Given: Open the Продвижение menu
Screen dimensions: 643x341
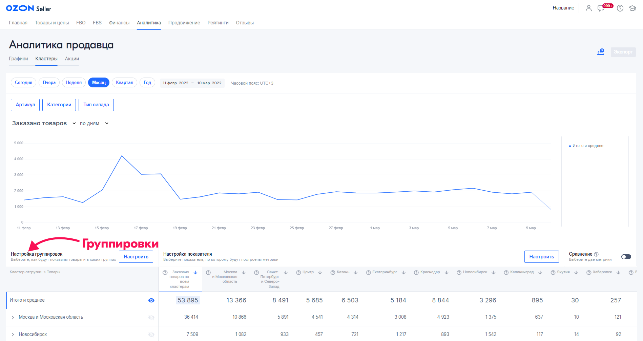Looking at the screenshot, I should [x=184, y=23].
